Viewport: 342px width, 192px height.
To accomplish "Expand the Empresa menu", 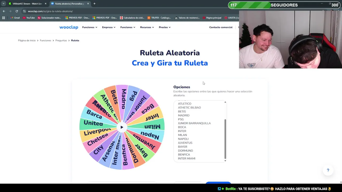I will point(109,27).
